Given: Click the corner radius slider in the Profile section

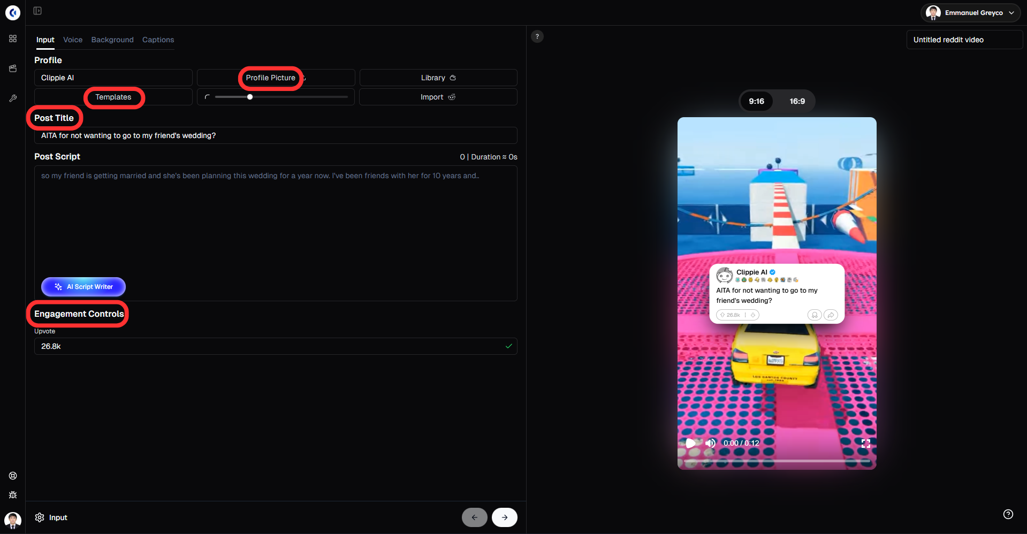Looking at the screenshot, I should [x=282, y=97].
